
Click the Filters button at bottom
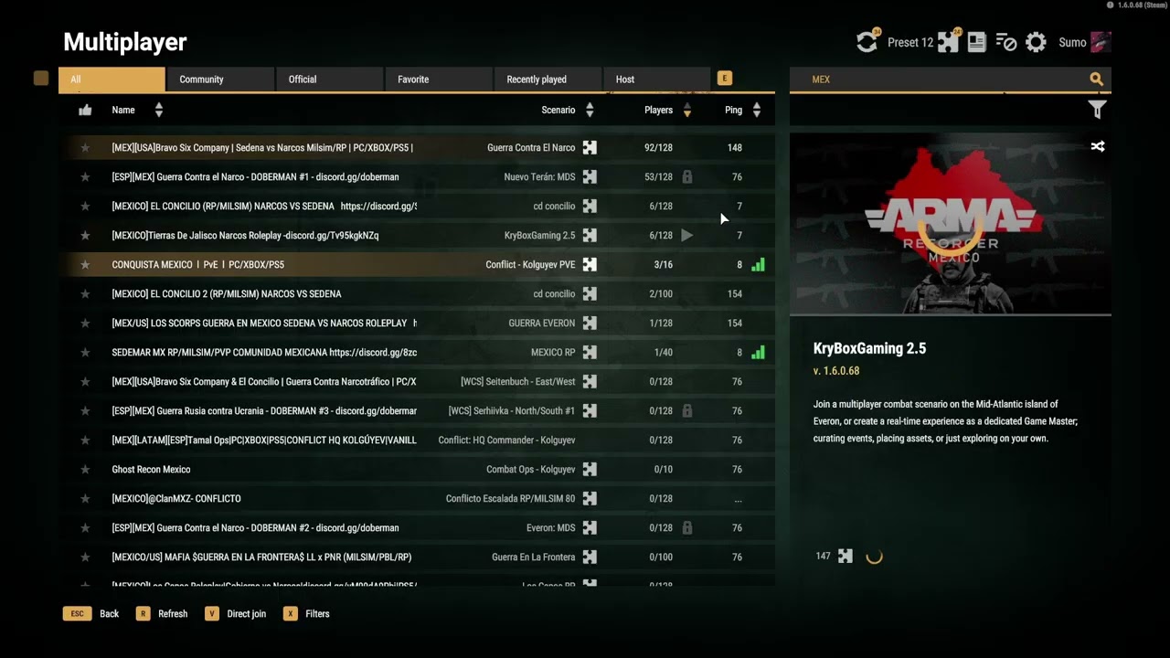[x=306, y=614]
